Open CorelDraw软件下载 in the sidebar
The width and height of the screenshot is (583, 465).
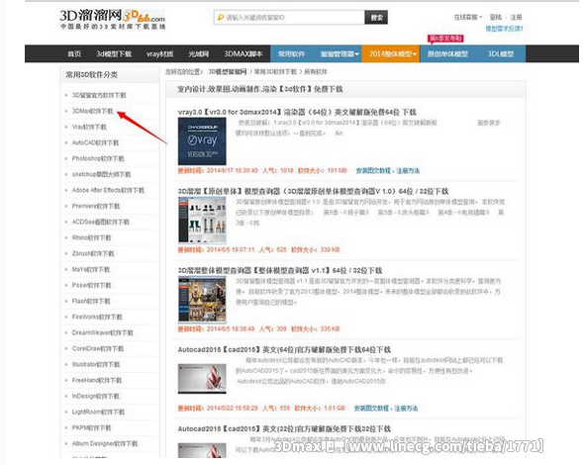(98, 348)
